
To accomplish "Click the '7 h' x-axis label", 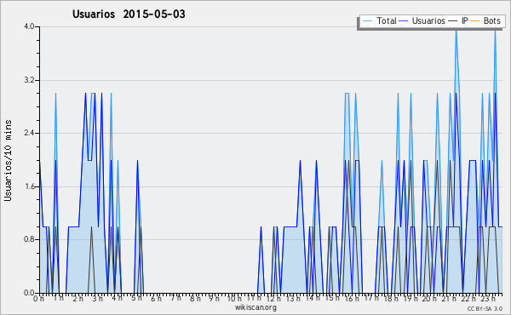I will tap(175, 298).
